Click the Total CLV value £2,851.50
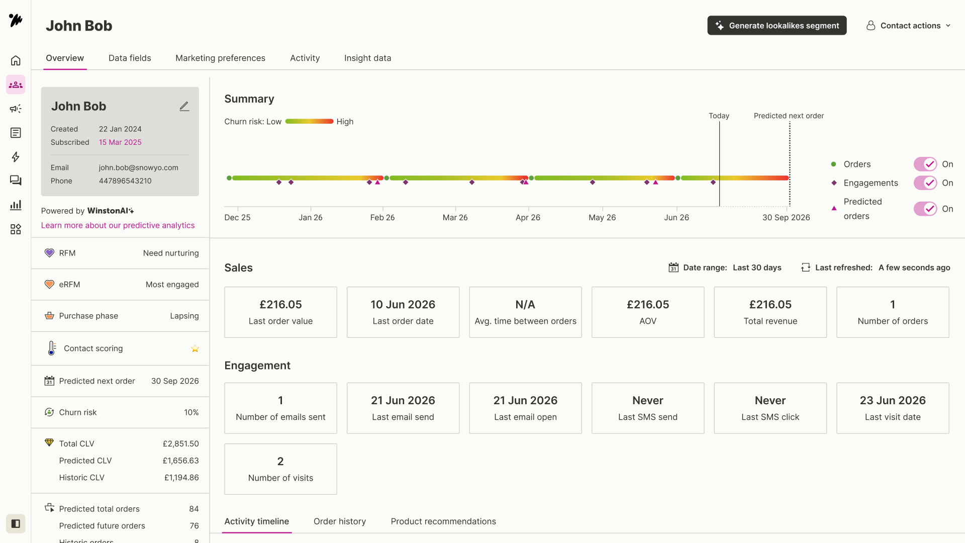The width and height of the screenshot is (965, 543). point(181,443)
